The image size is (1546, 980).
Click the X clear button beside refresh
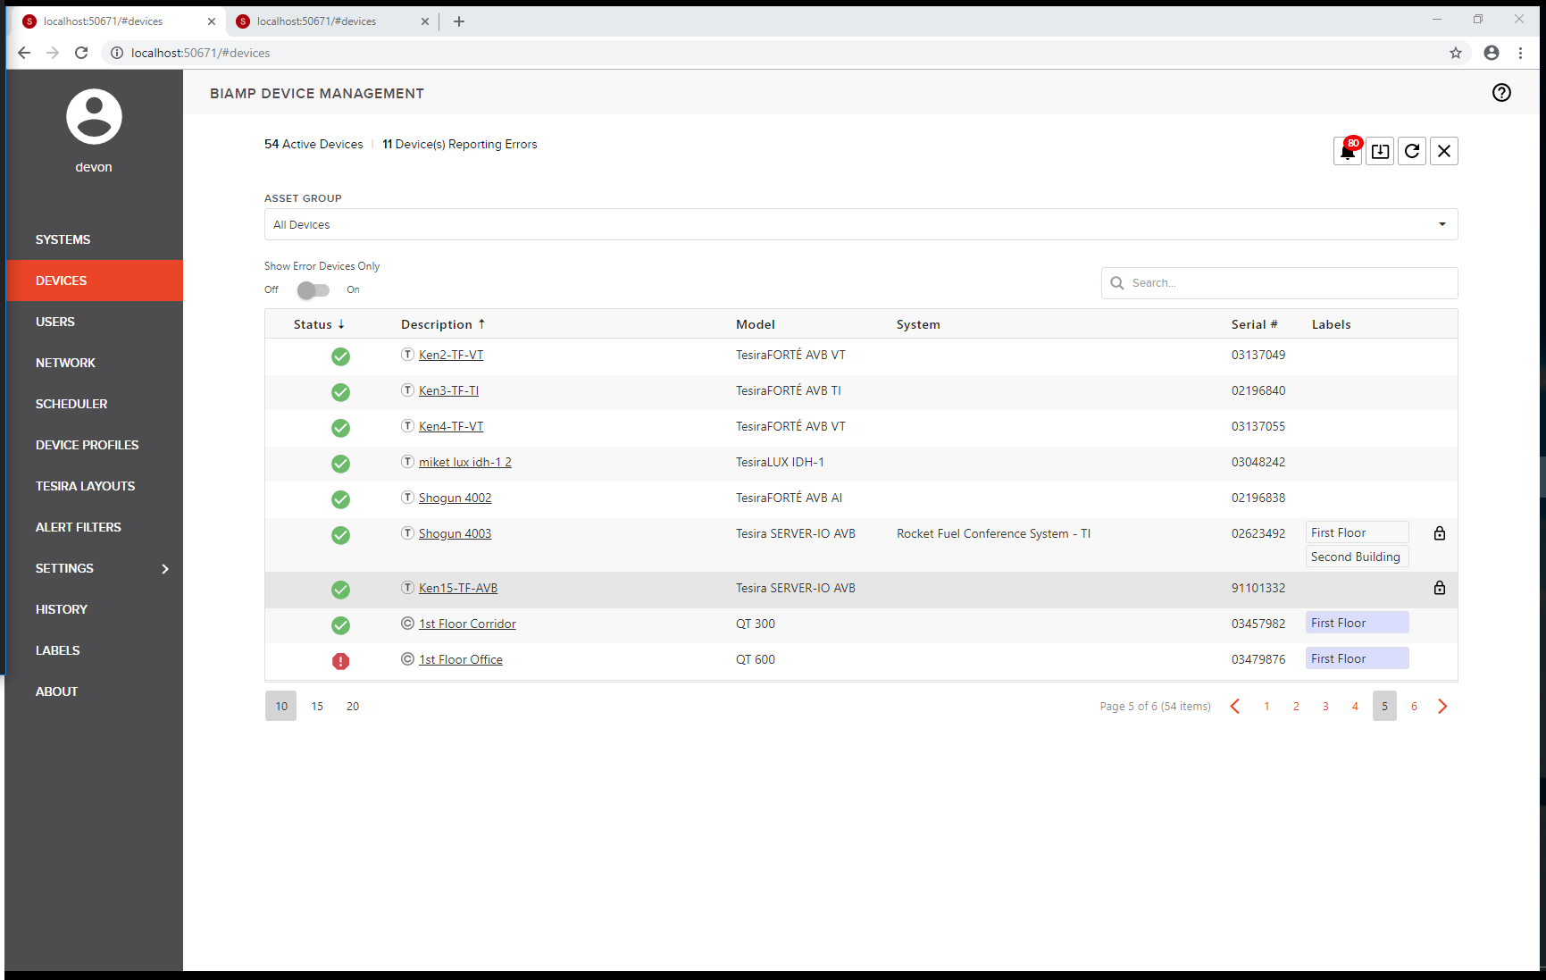click(1444, 151)
